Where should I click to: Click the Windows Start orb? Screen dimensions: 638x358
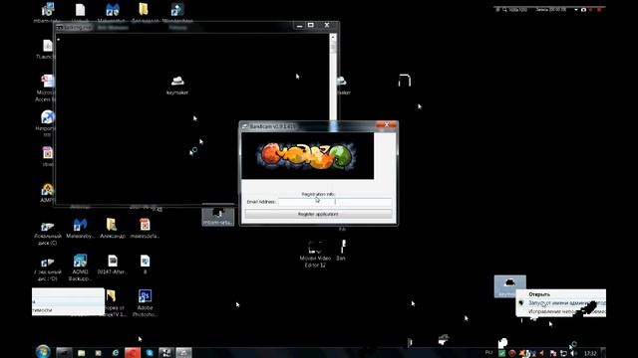click(42, 351)
